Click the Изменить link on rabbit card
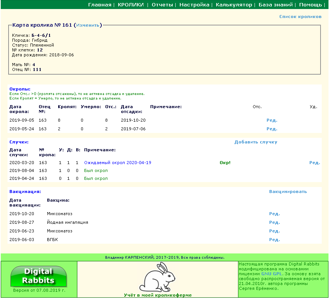The width and height of the screenshot is (330, 300). click(87, 25)
